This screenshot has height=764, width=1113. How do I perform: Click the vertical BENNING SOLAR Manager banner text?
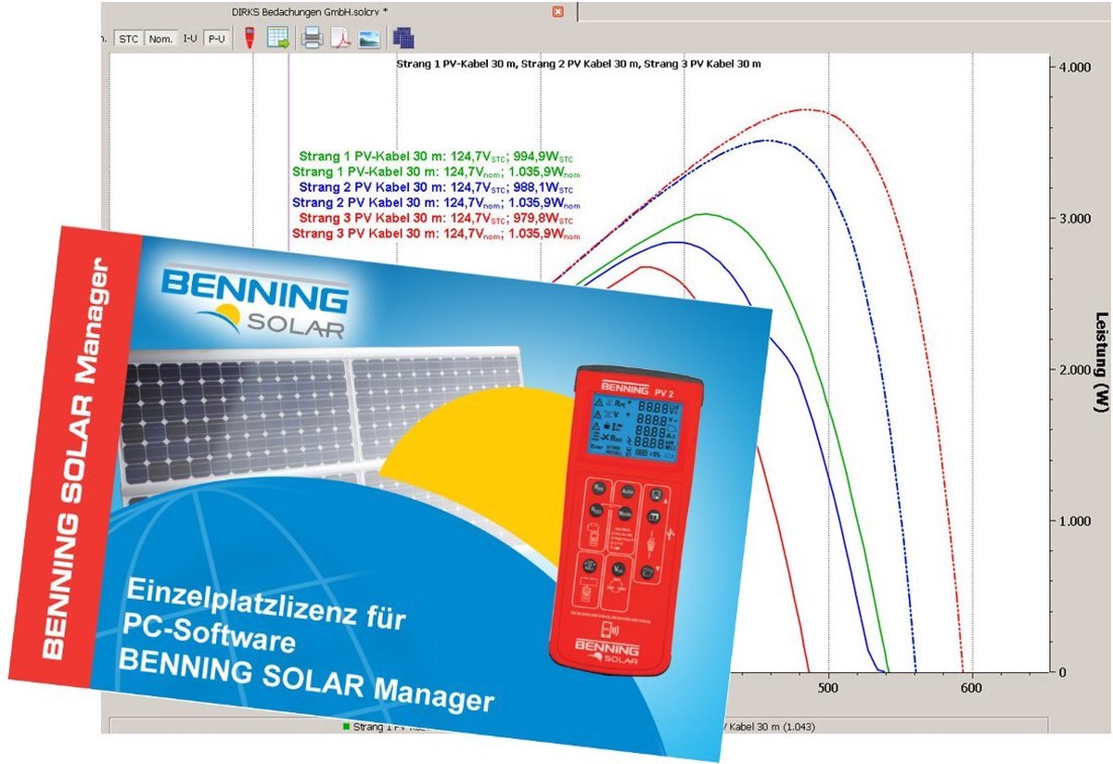(77, 459)
